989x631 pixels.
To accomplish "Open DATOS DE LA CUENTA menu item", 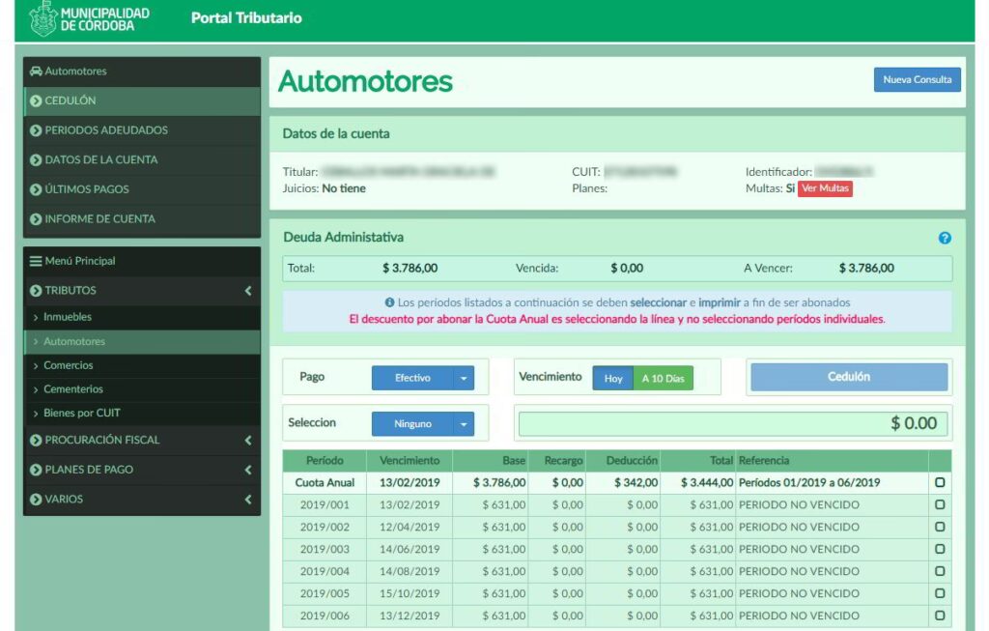I will [100, 159].
